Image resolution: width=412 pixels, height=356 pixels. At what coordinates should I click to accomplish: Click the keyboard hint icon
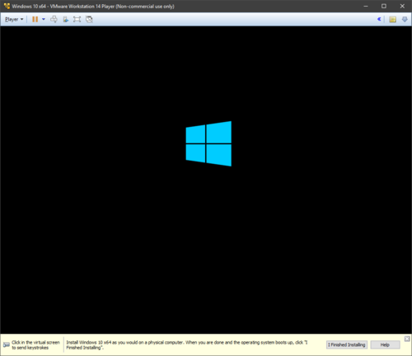tap(7, 344)
